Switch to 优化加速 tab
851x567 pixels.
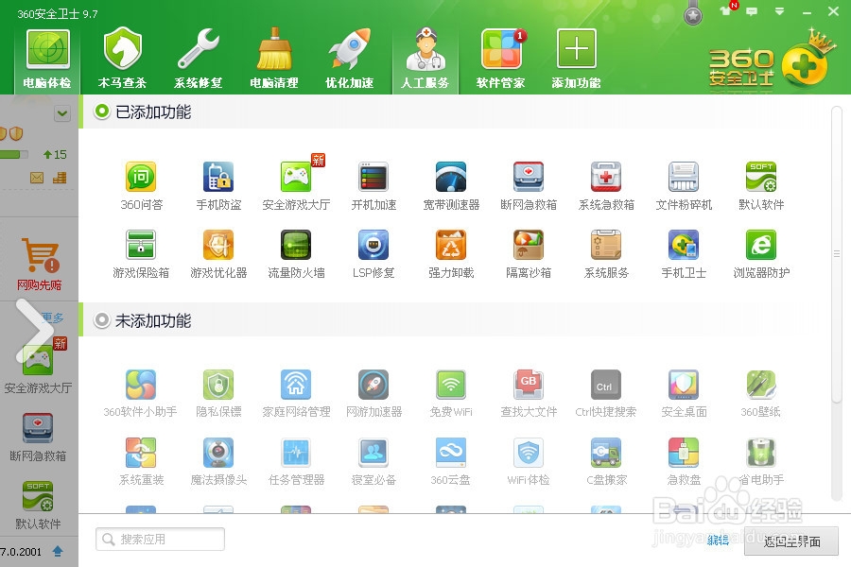click(x=350, y=60)
